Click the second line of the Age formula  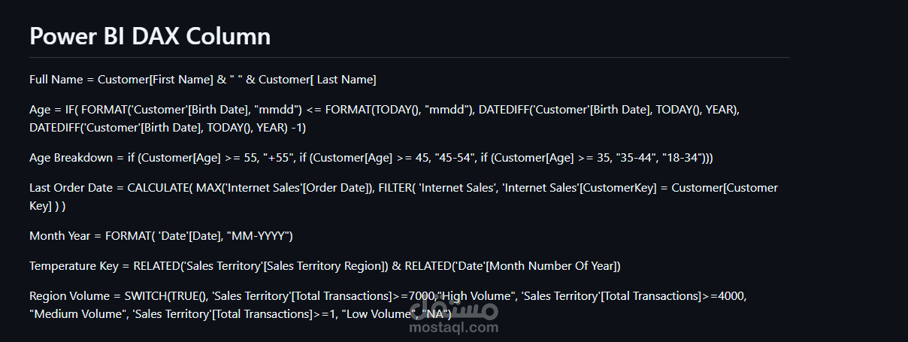click(x=168, y=128)
